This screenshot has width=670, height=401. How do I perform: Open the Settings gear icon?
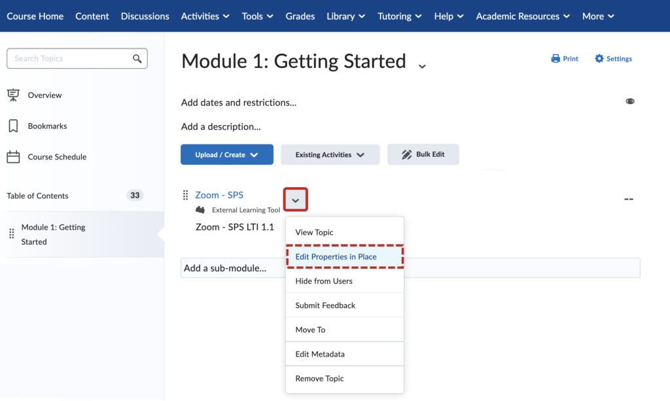pyautogui.click(x=597, y=58)
